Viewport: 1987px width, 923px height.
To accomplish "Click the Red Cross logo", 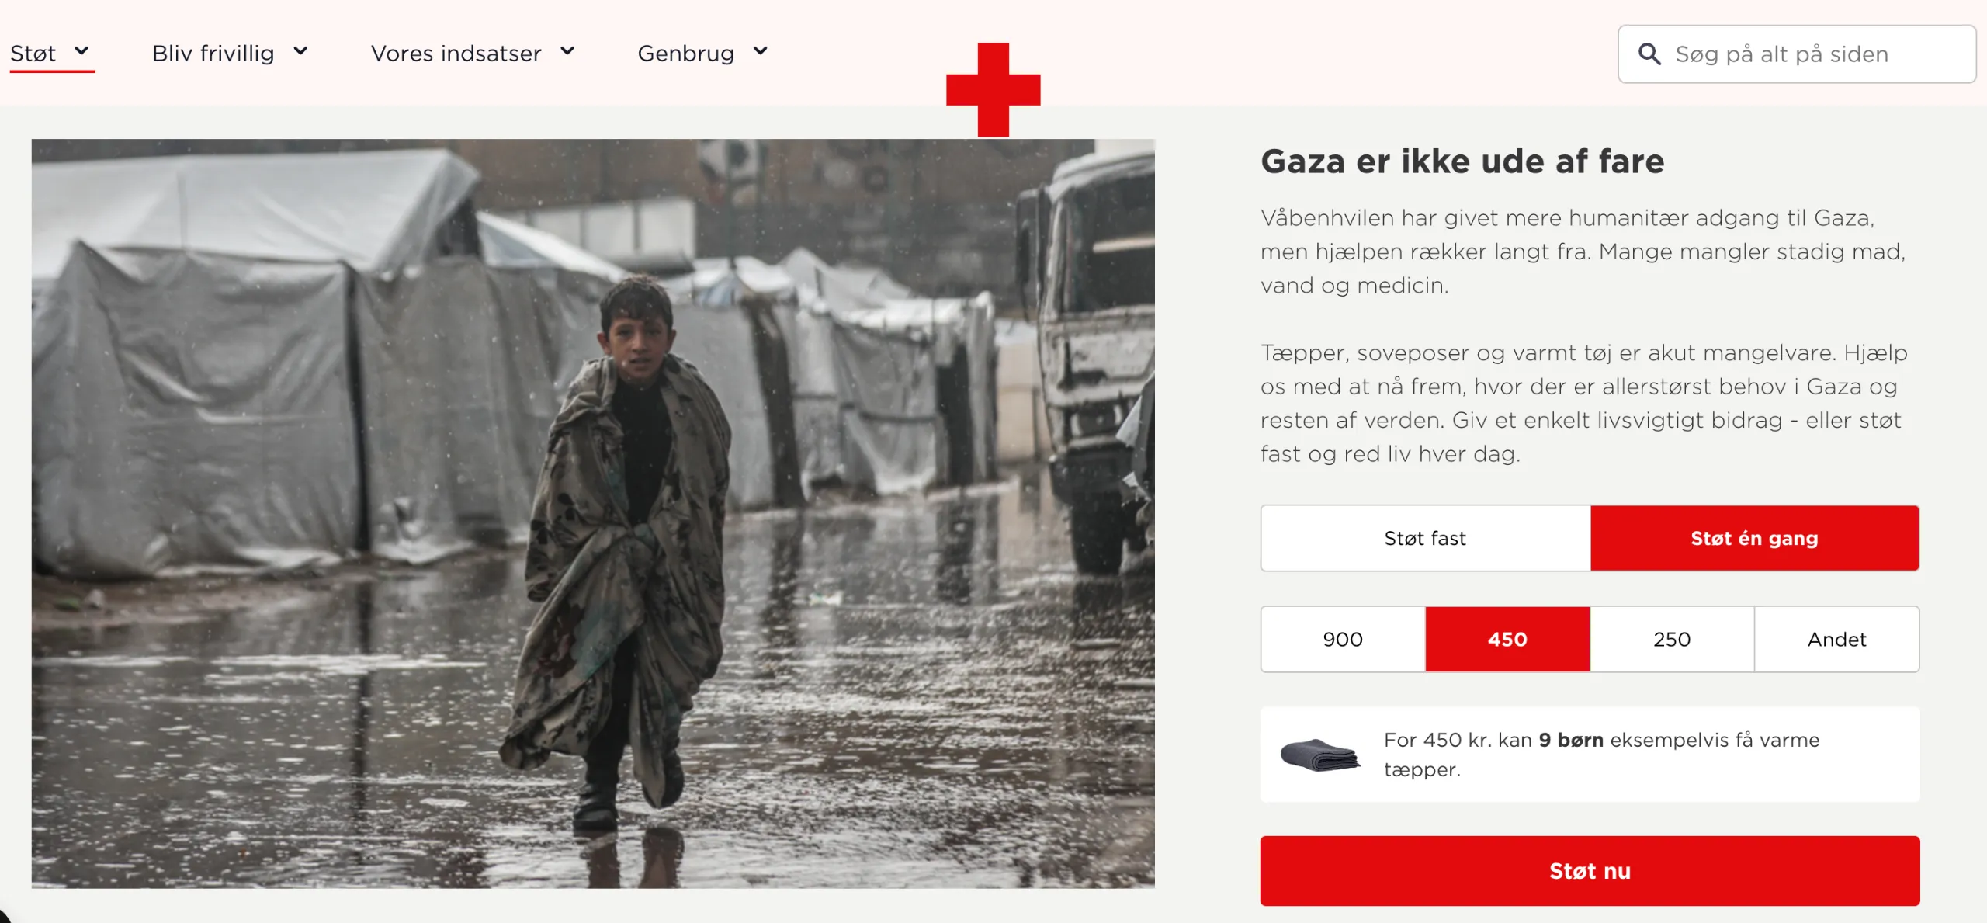I will pos(993,89).
